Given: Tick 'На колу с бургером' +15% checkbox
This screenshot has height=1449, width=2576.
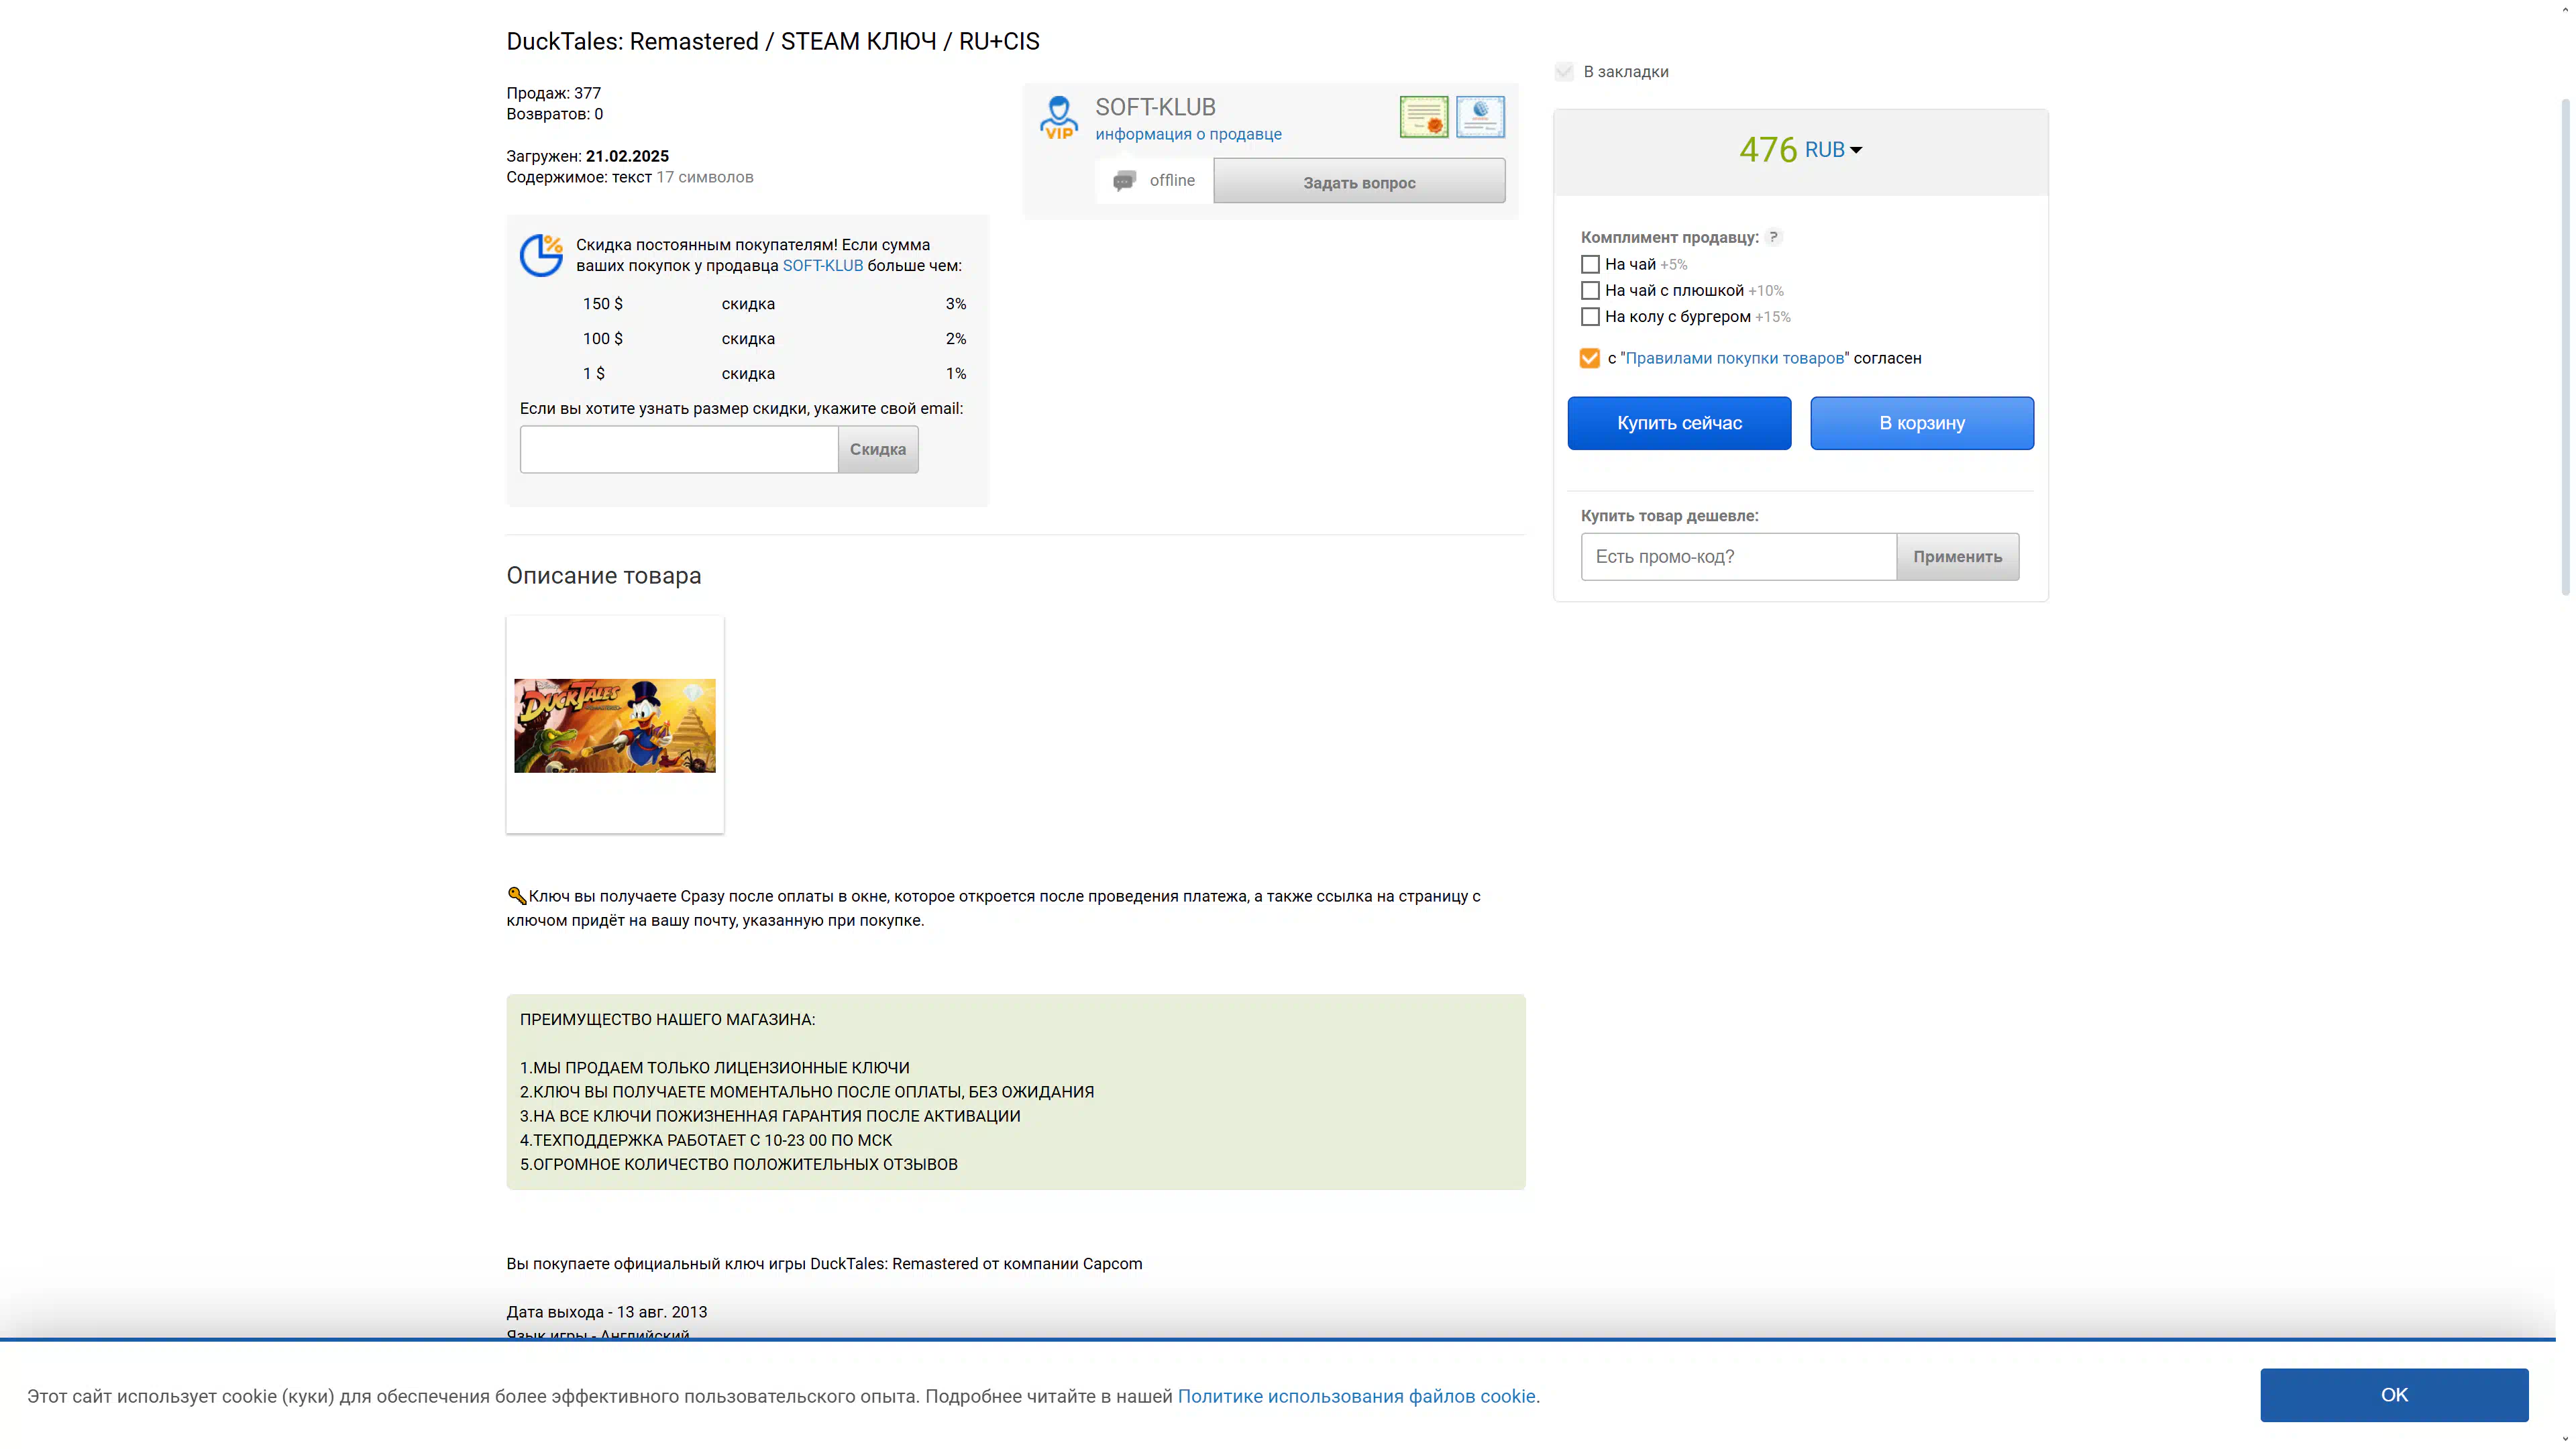Looking at the screenshot, I should pos(1590,317).
